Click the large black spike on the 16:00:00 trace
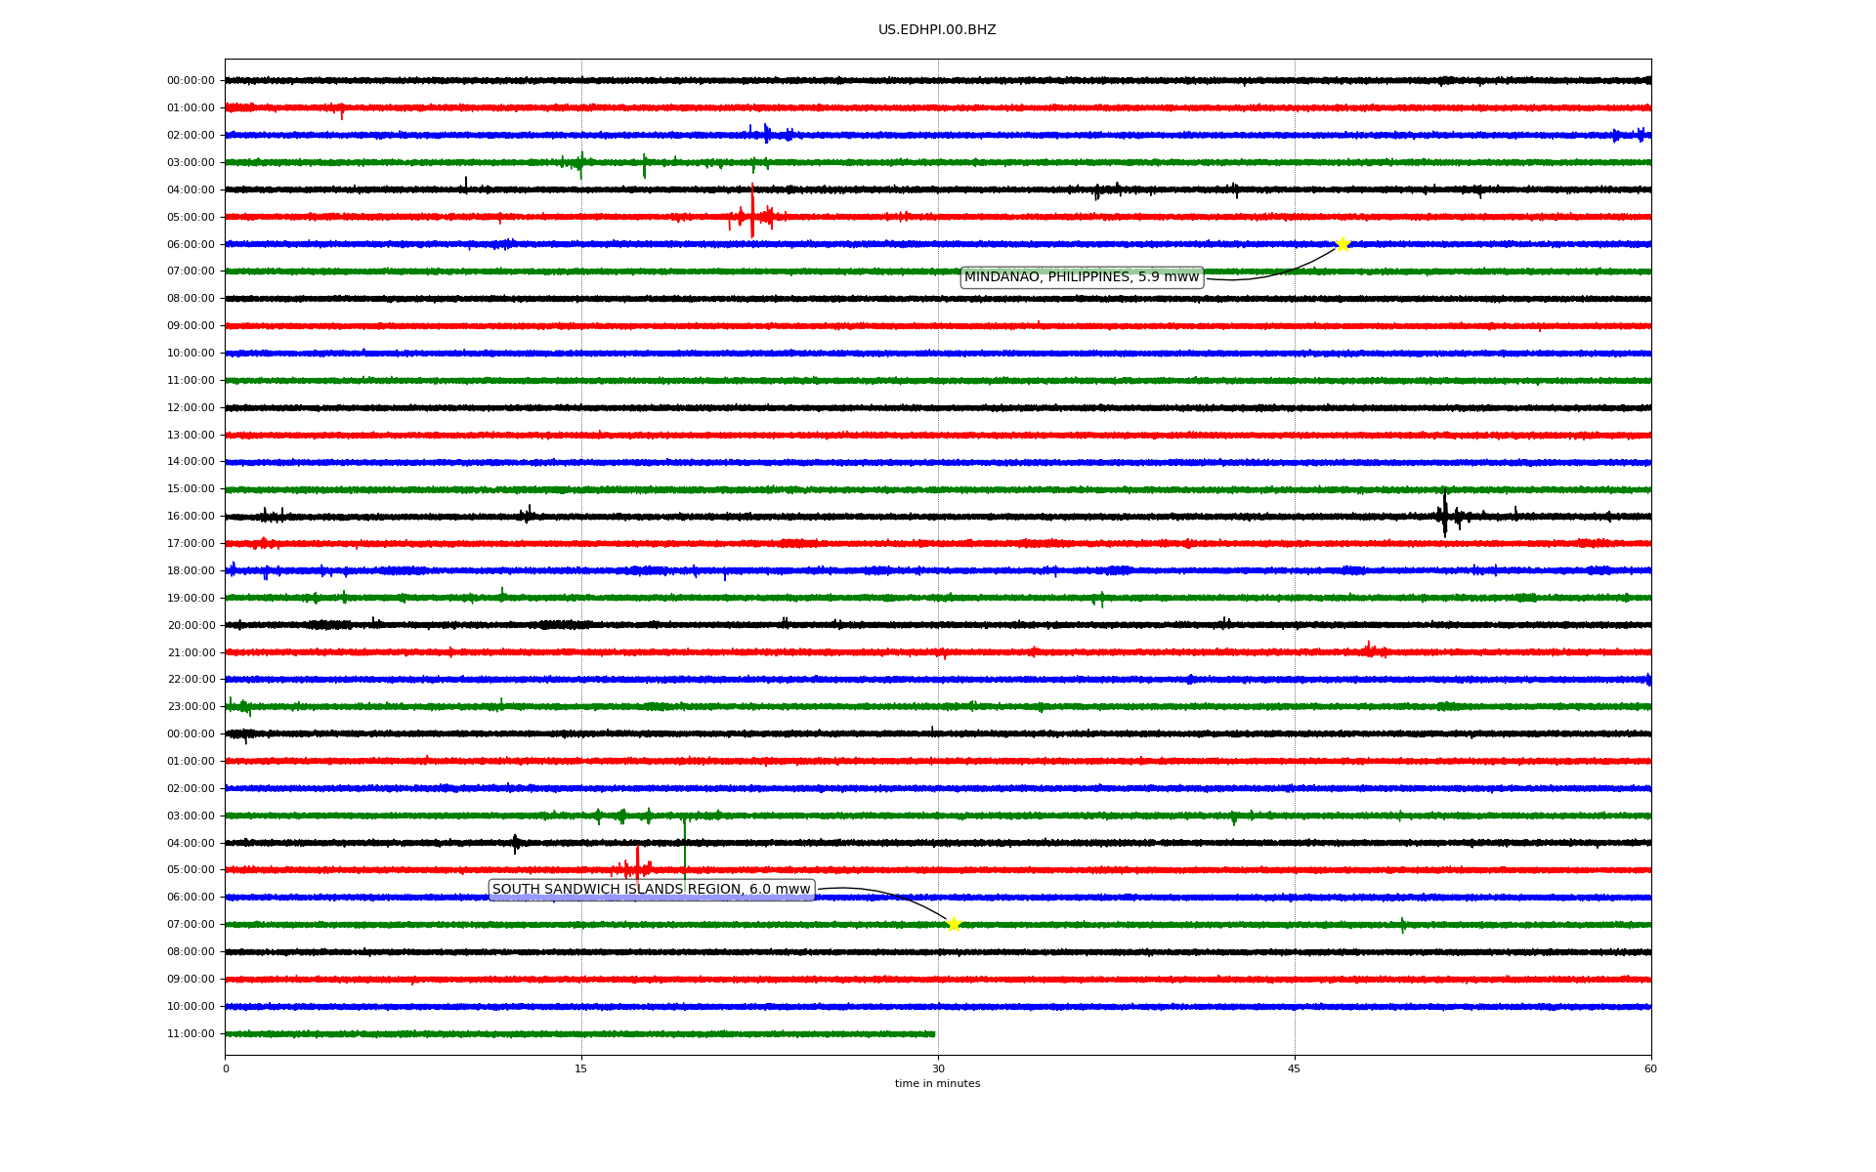Viewport: 1876px width, 1172px height. coord(1444,514)
